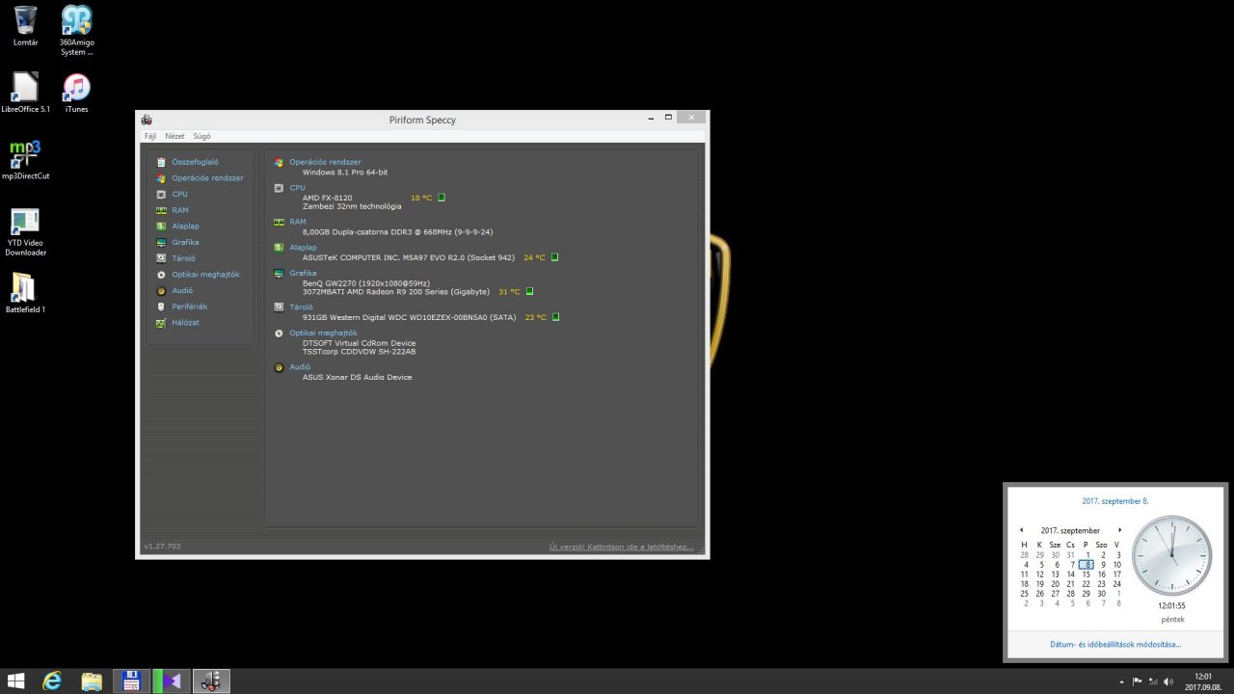The height and width of the screenshot is (694, 1234).
Task: Open File Explorer from the taskbar
Action: click(x=92, y=681)
